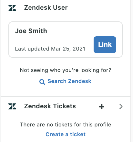133x142 pixels.
Task: Select the Joe Smith user card
Action: 66,40
